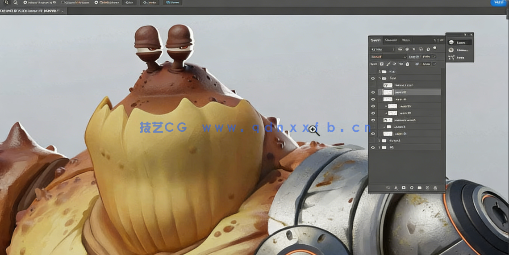
Task: Click the layer mask thumbnail in Layers panel
Action: tap(390, 120)
